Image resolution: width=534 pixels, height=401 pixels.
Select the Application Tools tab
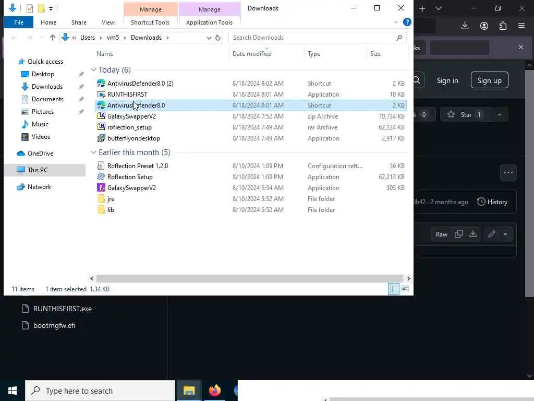click(209, 22)
